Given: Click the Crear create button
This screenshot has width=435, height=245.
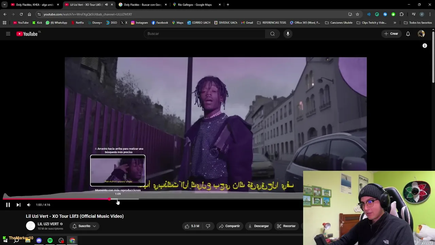Looking at the screenshot, I should coord(391,34).
